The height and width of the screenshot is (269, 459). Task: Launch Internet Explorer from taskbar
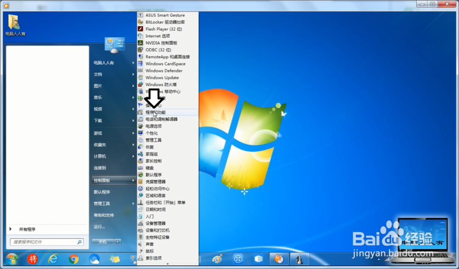point(53,259)
